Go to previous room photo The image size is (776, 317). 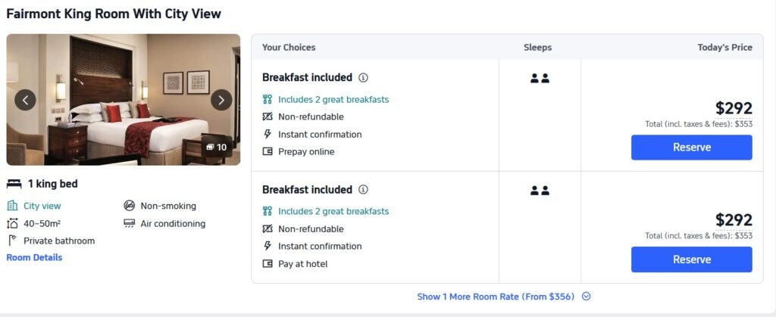(x=25, y=100)
